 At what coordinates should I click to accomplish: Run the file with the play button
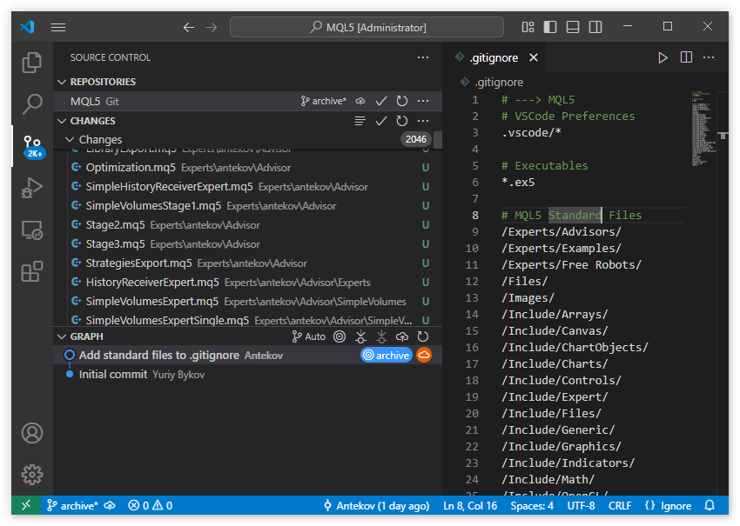click(663, 57)
